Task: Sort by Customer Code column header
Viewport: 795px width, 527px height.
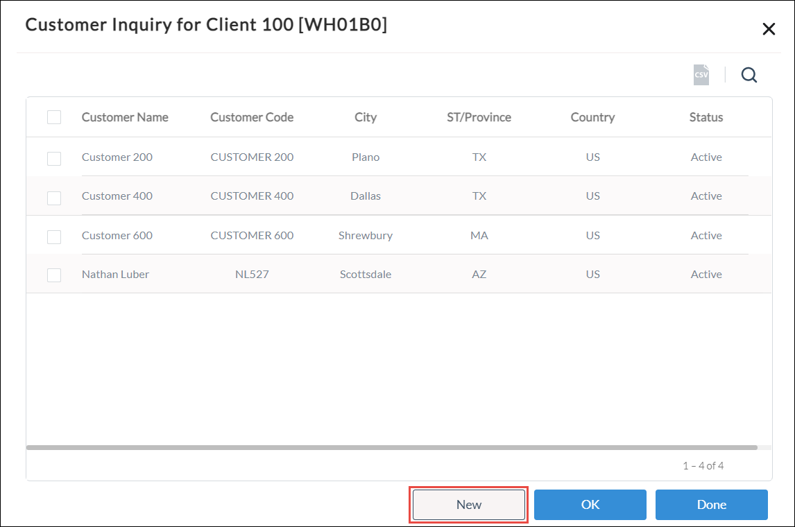Action: 252,117
